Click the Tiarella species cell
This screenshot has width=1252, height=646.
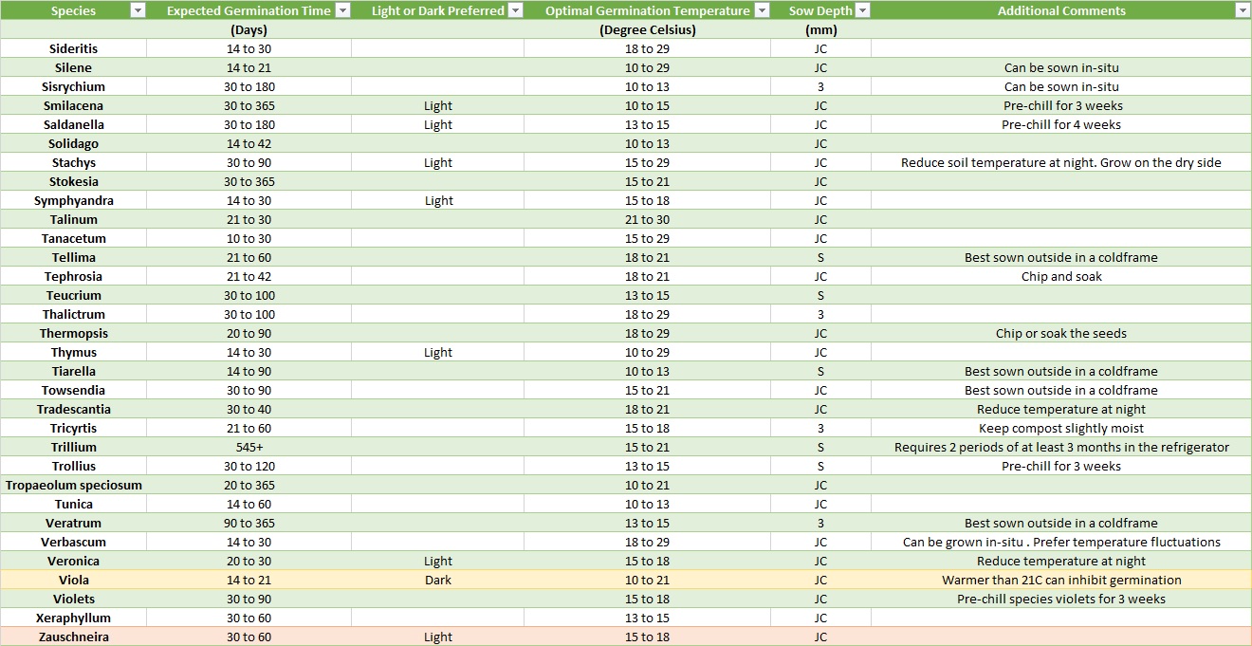pos(73,371)
